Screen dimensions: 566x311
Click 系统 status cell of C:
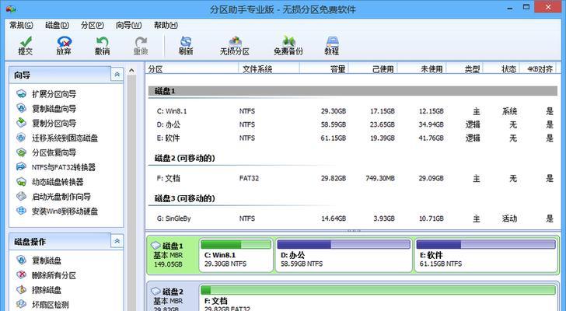tap(509, 111)
